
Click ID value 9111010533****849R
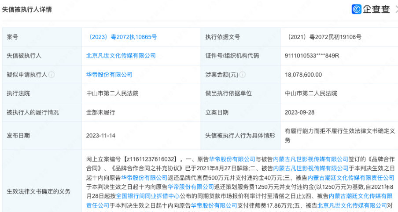coord(312,56)
